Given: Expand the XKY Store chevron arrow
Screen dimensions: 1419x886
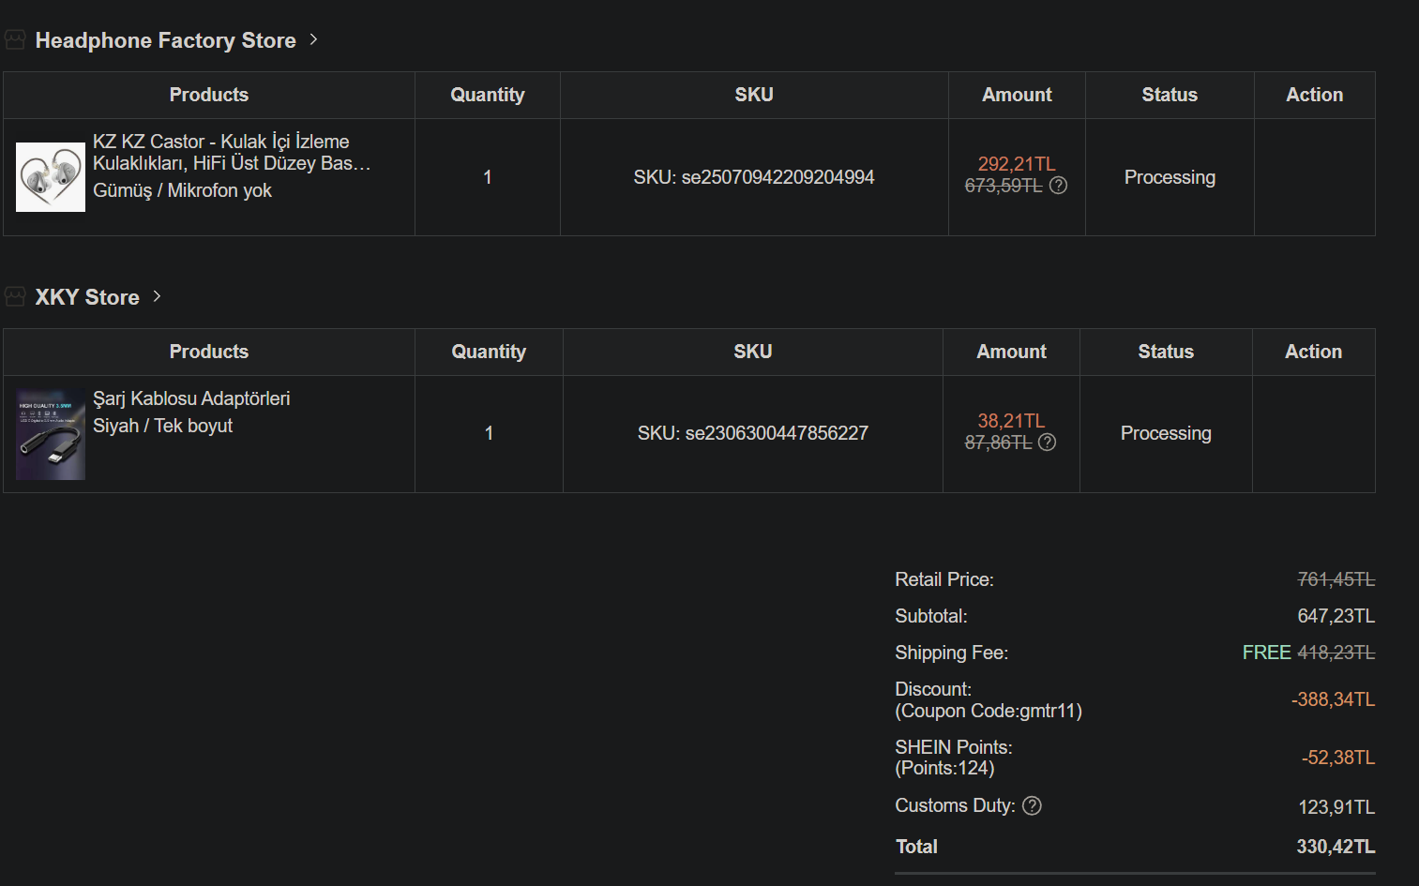Looking at the screenshot, I should point(158,296).
